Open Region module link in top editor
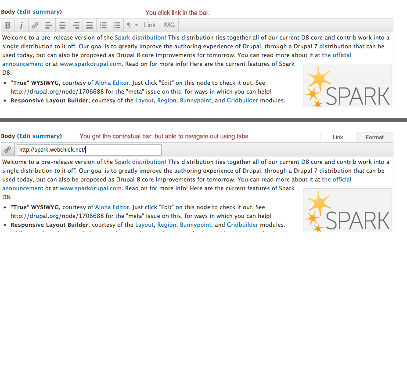Screen dimensions: 407x370 click(167, 101)
